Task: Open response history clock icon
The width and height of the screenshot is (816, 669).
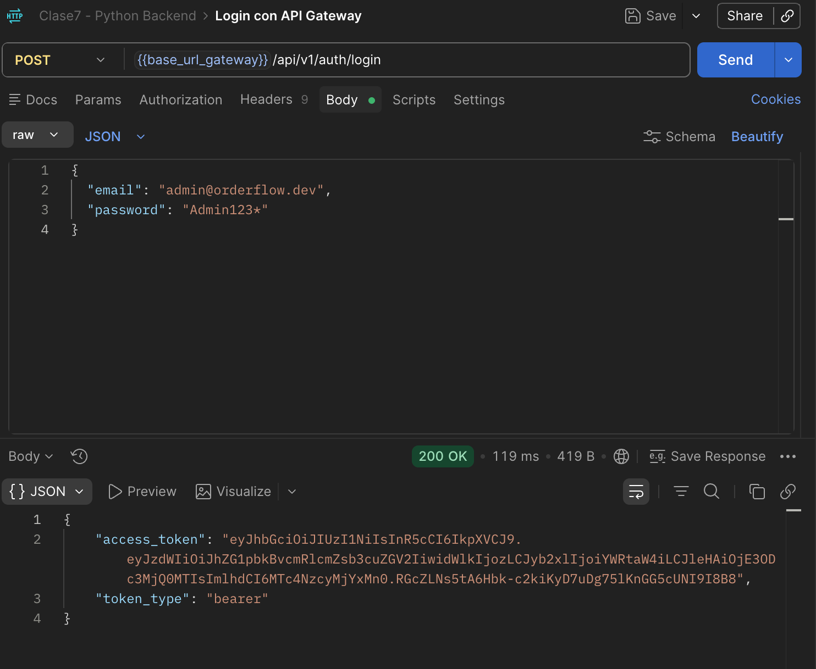Action: 79,456
